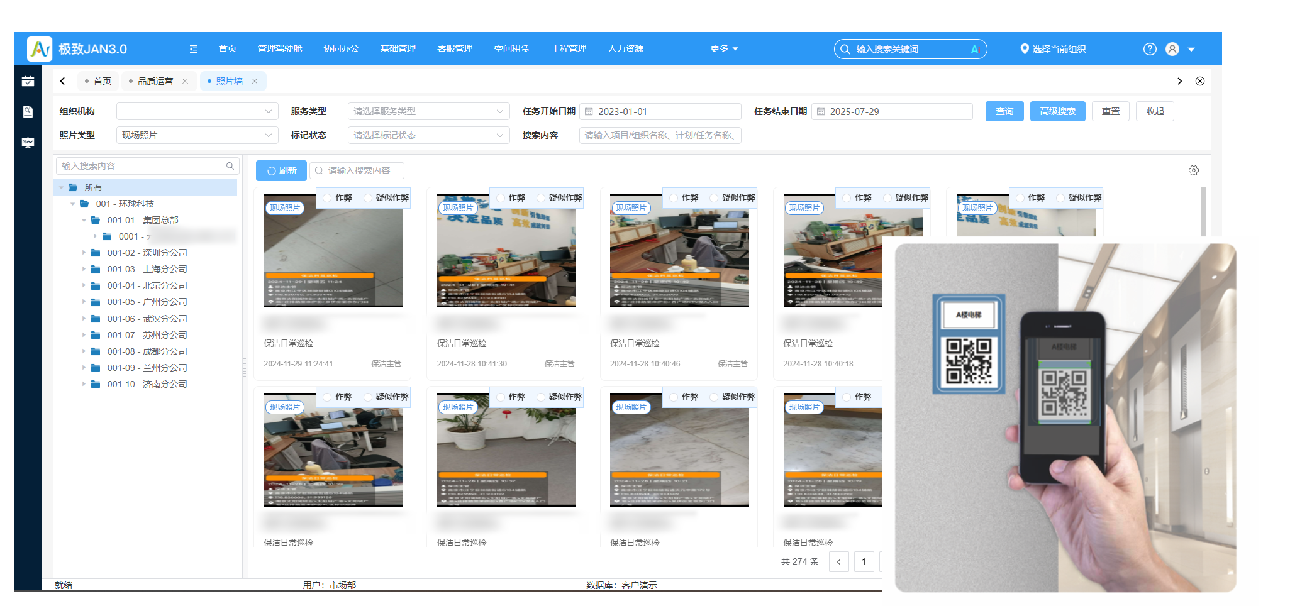Open the 照片类型 dropdown showing 现场照片

[x=197, y=135]
